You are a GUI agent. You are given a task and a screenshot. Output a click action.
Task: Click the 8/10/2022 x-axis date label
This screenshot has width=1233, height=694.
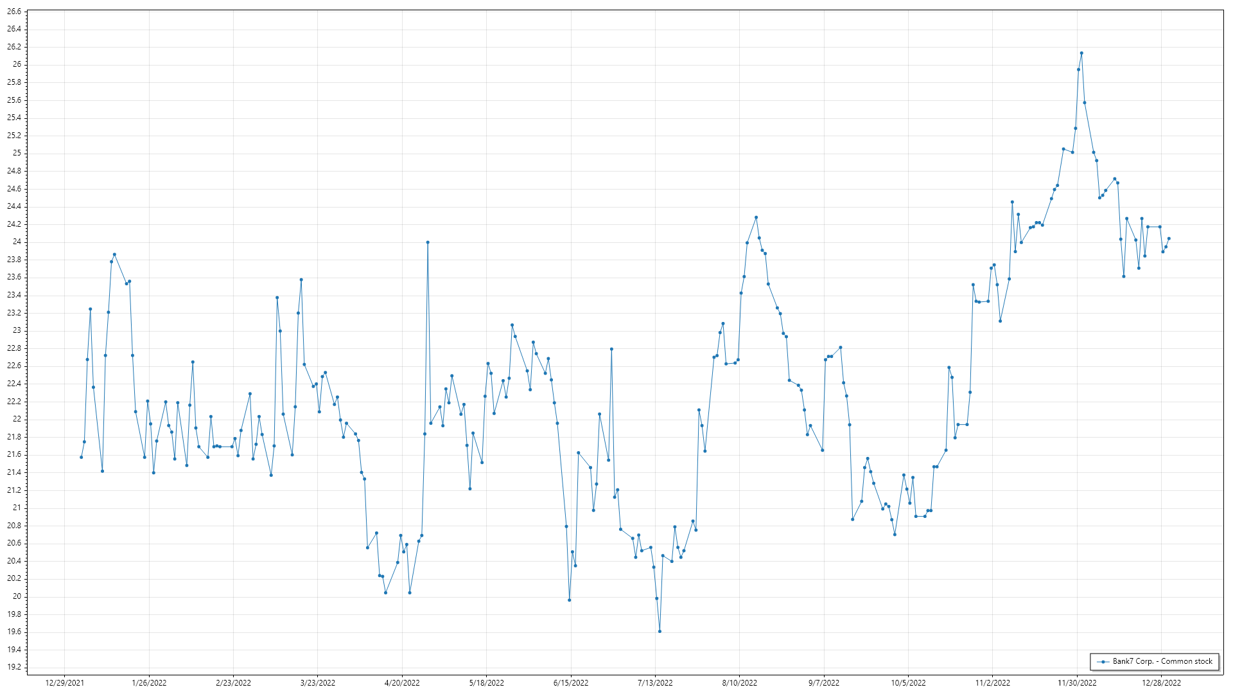(739, 682)
